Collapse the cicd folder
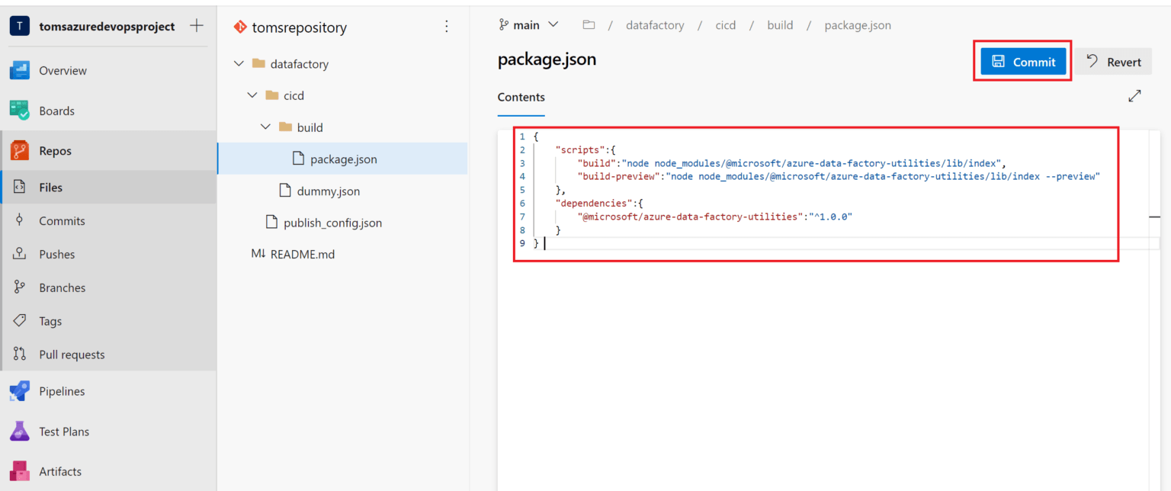 point(252,95)
